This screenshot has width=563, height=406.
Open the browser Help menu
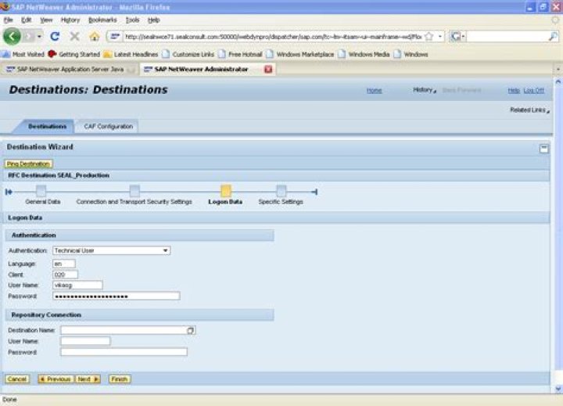pyautogui.click(x=154, y=20)
